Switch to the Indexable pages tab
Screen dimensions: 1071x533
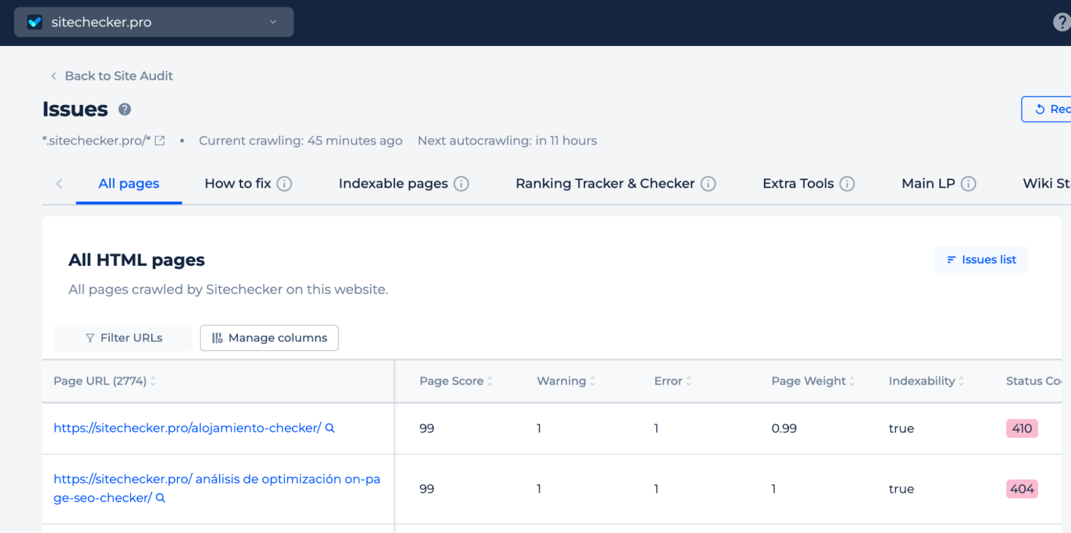[x=393, y=184]
